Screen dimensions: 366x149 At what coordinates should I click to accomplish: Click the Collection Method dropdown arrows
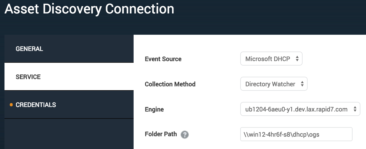click(x=302, y=84)
